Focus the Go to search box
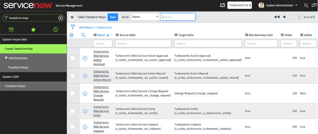The image size is (318, 134). [178, 17]
